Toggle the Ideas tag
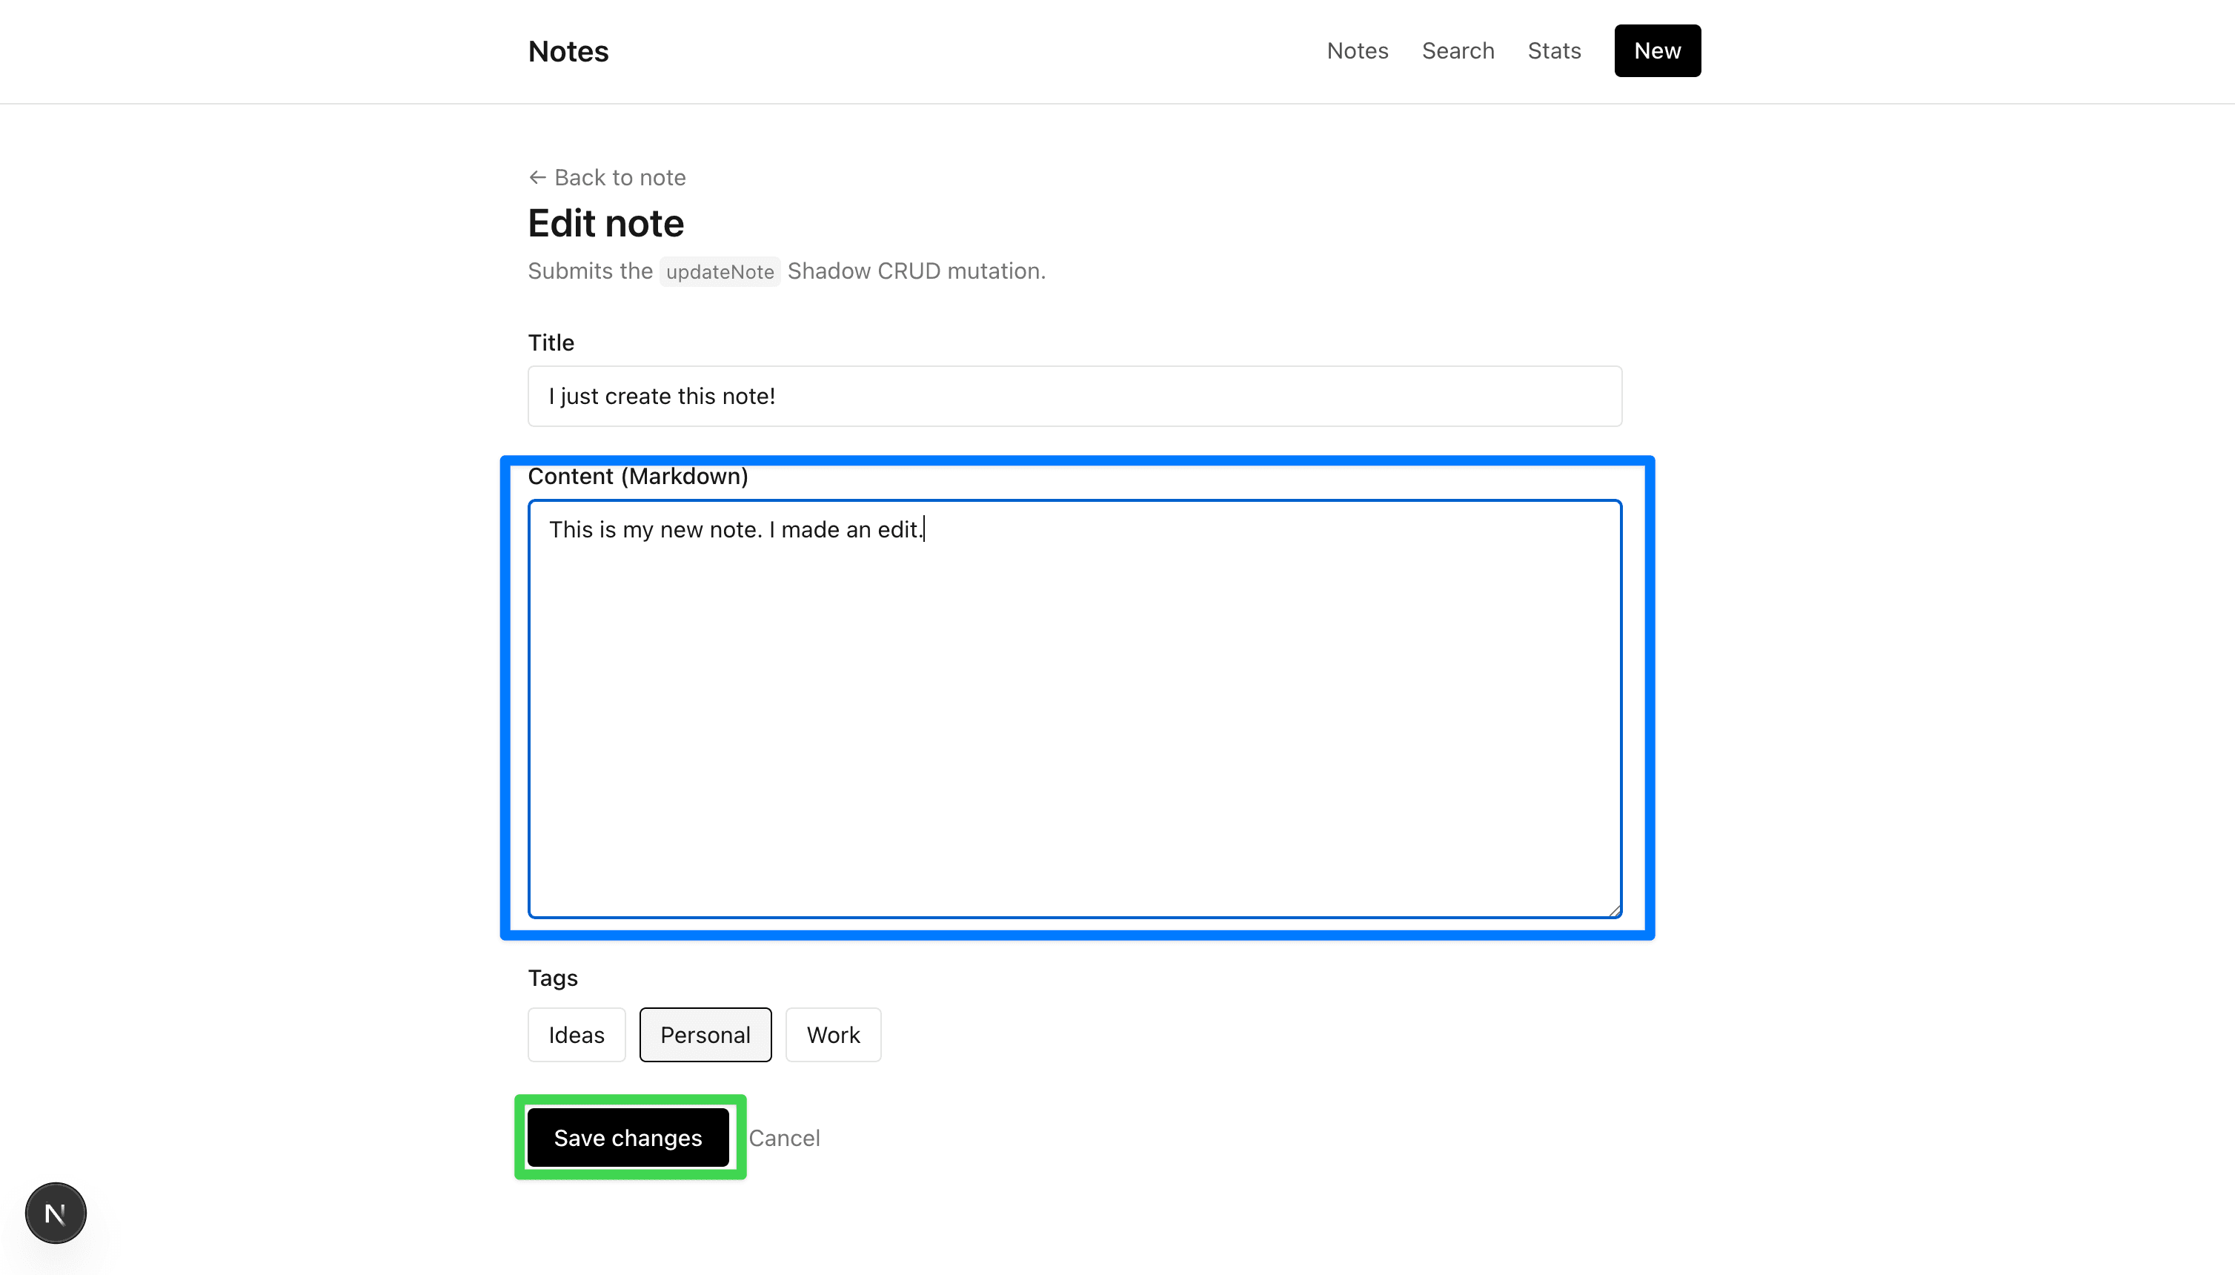Screen dimensions: 2235x1275 click(x=576, y=1035)
